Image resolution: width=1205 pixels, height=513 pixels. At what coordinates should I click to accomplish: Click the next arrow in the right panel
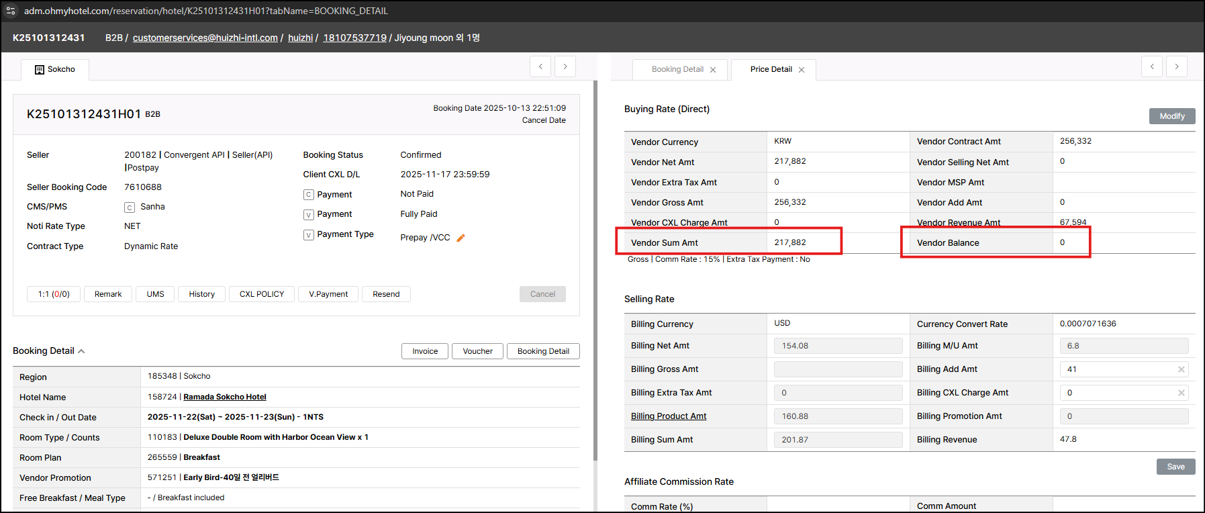[1176, 66]
